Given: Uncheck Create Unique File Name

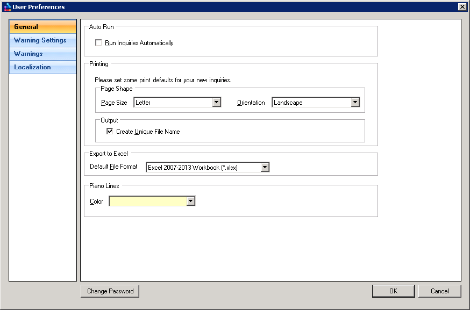Looking at the screenshot, I should pos(110,132).
